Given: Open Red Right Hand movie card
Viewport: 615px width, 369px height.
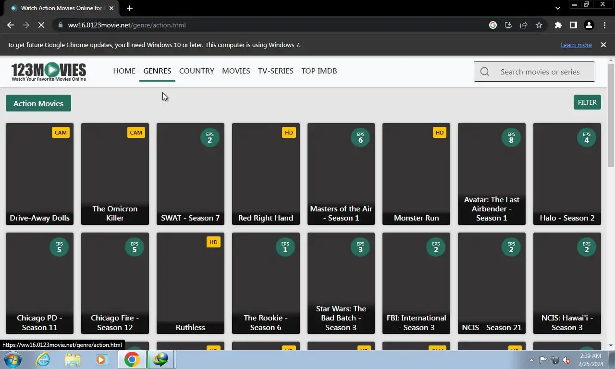Looking at the screenshot, I should click(266, 174).
